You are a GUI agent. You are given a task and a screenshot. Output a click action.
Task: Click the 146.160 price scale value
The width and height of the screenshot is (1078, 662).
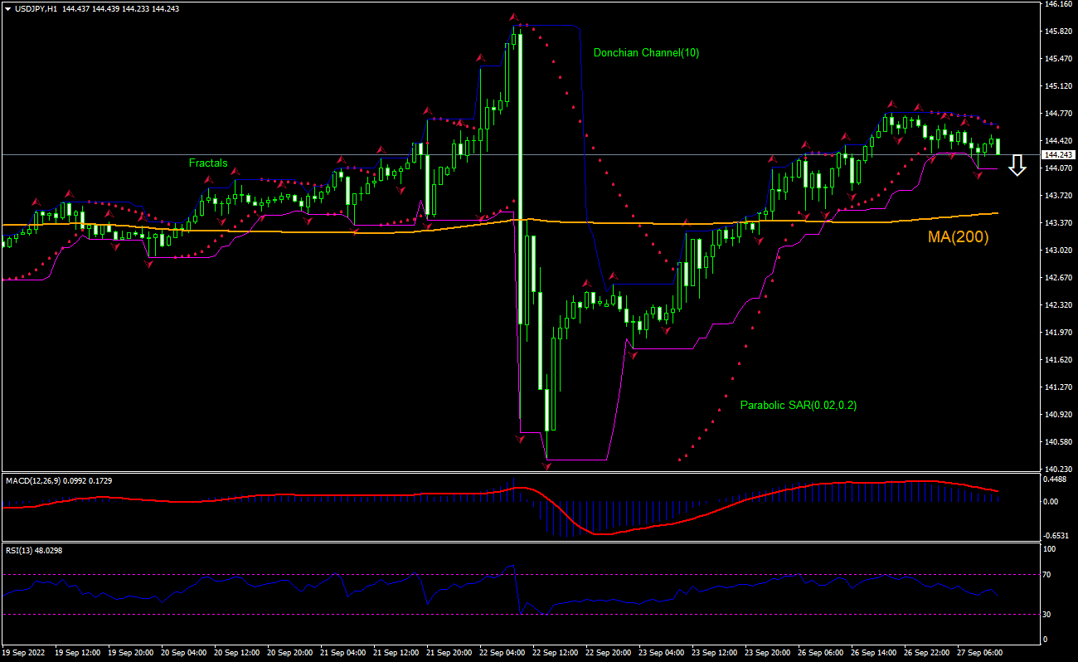pyautogui.click(x=1058, y=4)
